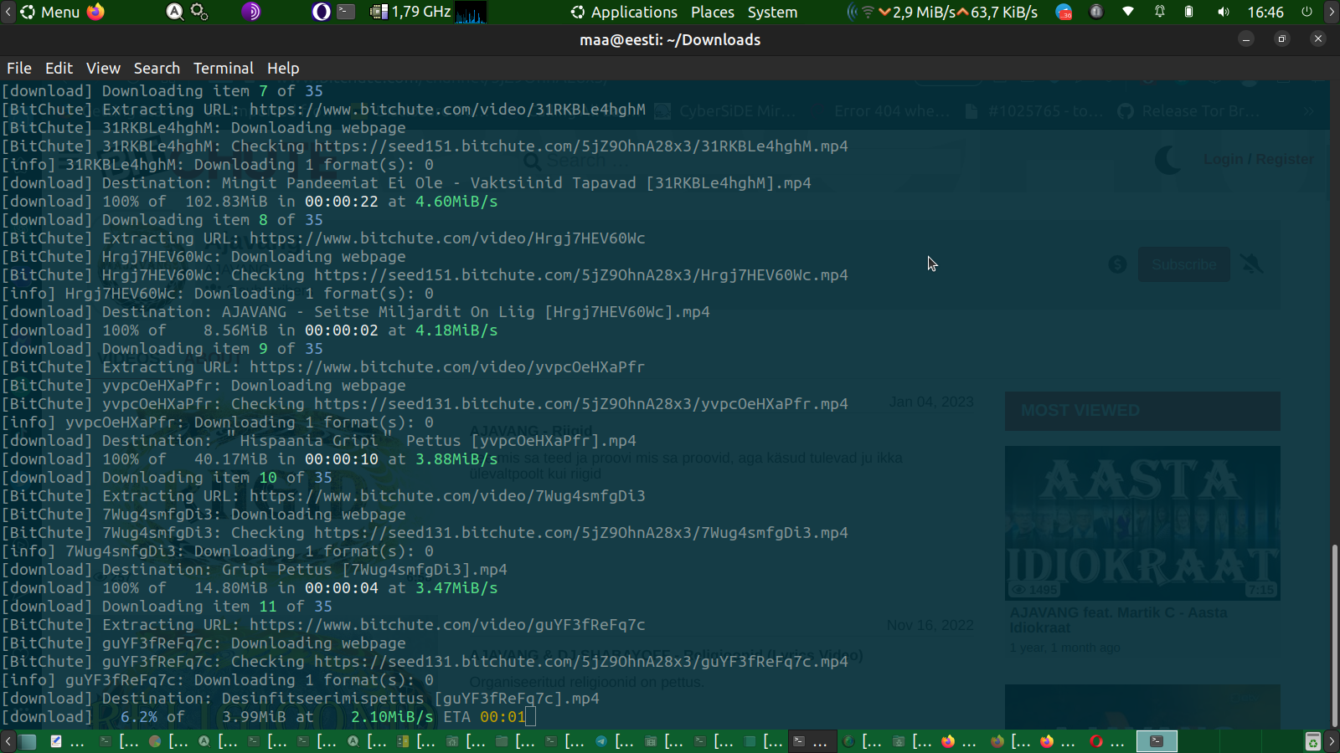Viewport: 1340px width, 753px height.
Task: Open the Trash icon in bottom panel
Action: (x=1312, y=741)
